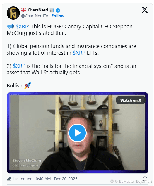154x186 pixels.
Task: Click the $XRP cashtag in point 2
Action: [x=19, y=66]
